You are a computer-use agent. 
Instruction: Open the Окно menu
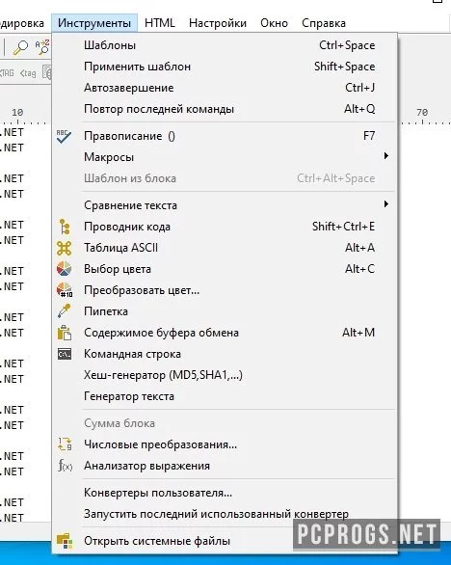tap(274, 23)
